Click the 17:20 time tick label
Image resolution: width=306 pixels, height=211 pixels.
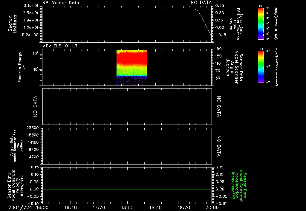coord(99,207)
